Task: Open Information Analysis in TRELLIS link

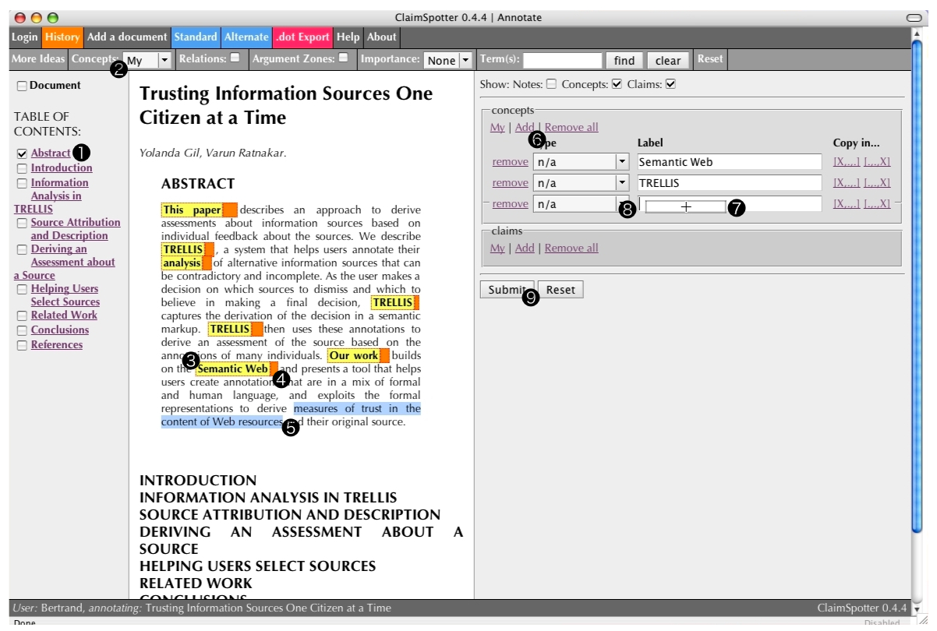Action: click(x=51, y=196)
